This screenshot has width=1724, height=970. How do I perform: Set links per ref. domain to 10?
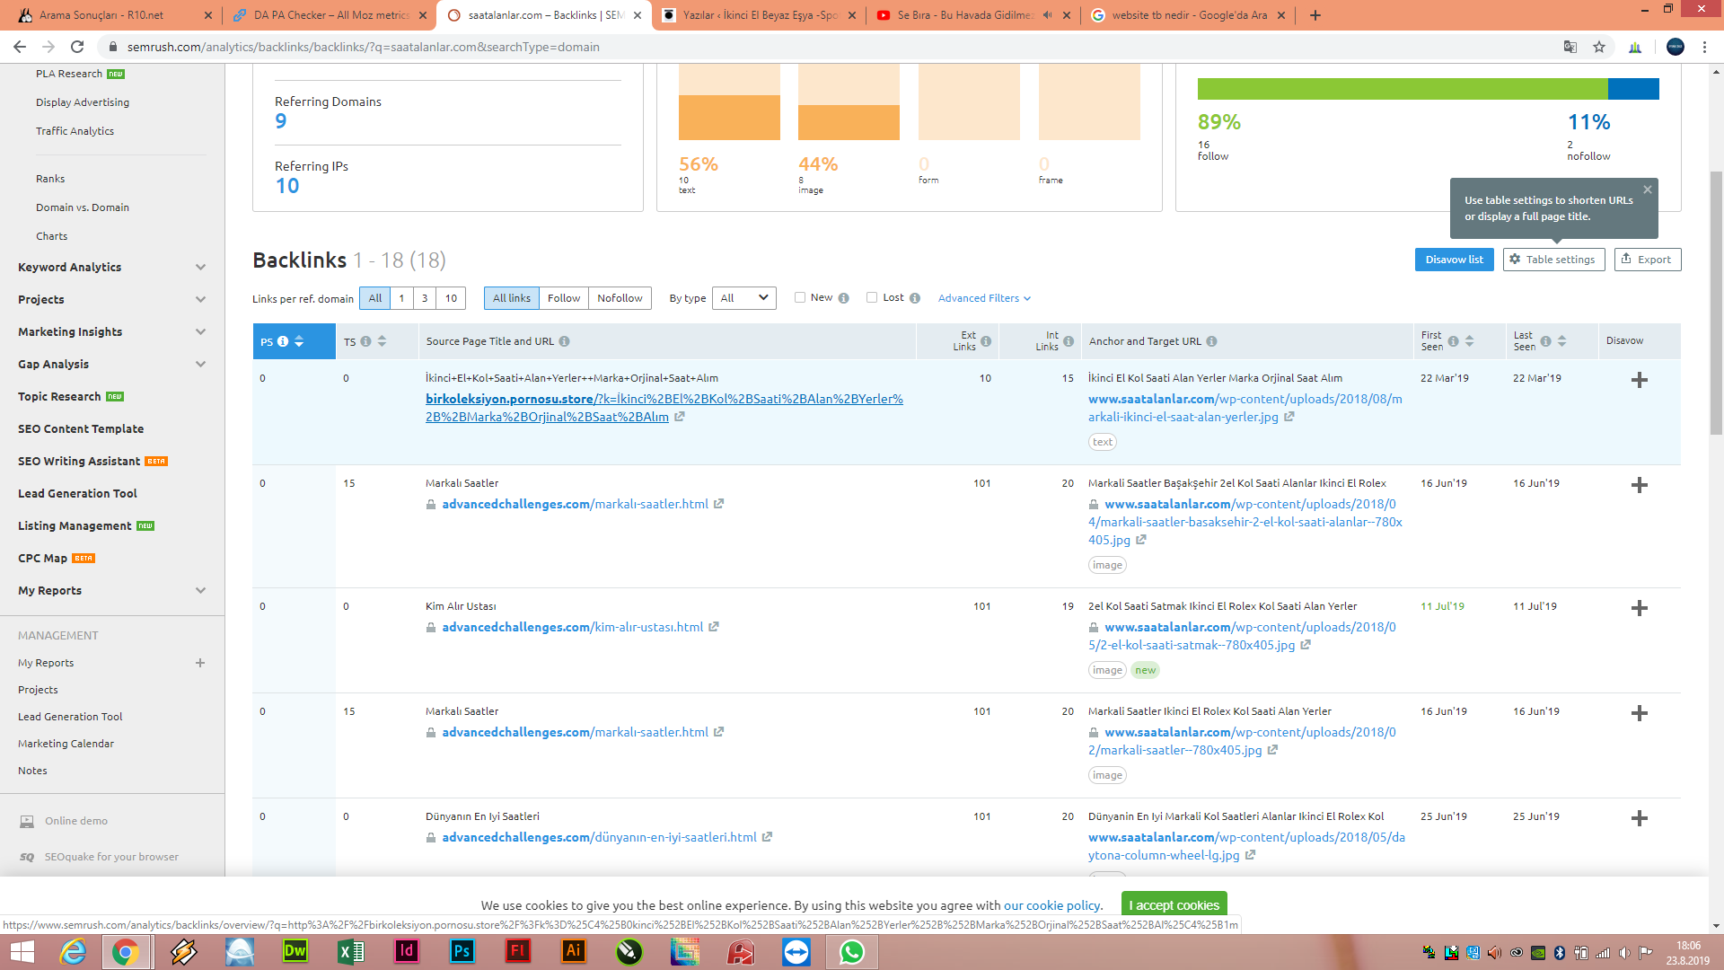point(451,298)
